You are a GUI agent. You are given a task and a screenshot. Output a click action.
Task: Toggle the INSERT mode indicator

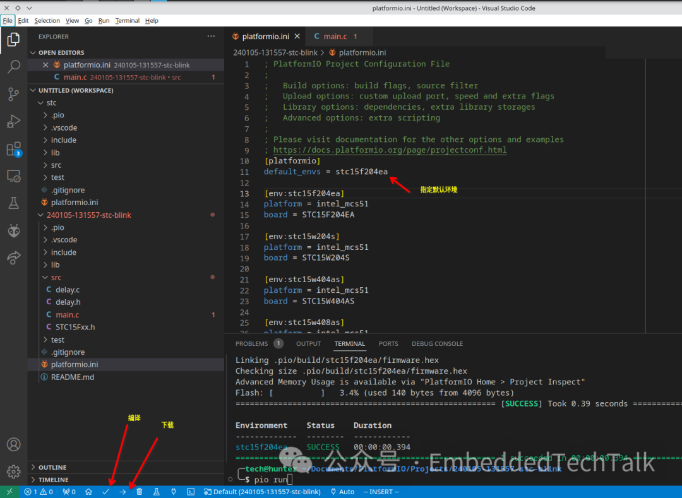[x=381, y=491]
